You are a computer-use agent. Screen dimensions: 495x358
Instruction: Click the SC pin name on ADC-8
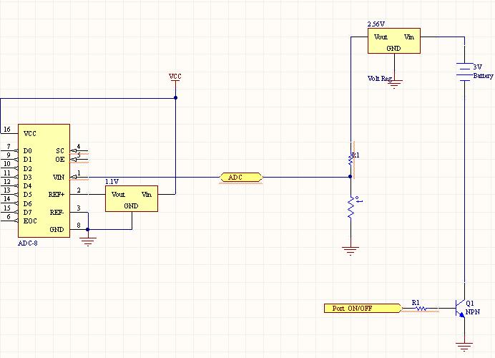click(x=60, y=151)
